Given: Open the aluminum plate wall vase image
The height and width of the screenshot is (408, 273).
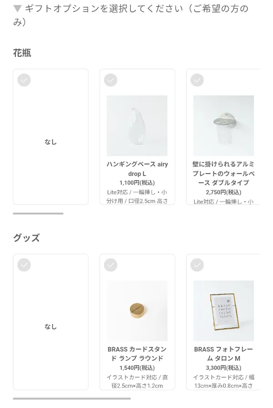Looking at the screenshot, I should (223, 126).
